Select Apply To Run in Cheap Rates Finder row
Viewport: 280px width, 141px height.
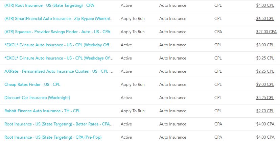(133, 85)
